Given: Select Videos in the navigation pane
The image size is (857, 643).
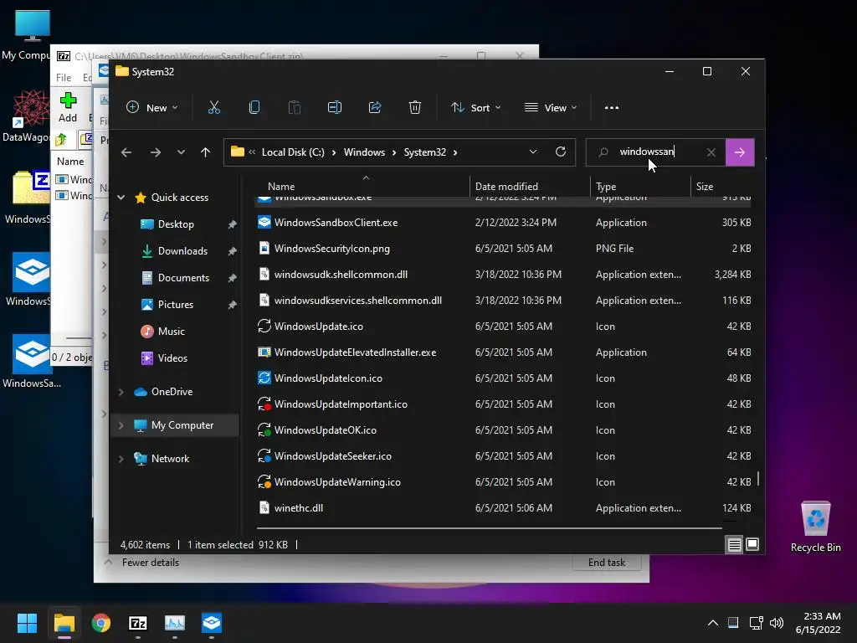Looking at the screenshot, I should pyautogui.click(x=172, y=358).
